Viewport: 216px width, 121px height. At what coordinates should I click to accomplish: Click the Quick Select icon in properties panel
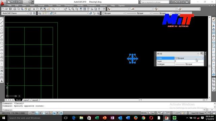pos(202,53)
